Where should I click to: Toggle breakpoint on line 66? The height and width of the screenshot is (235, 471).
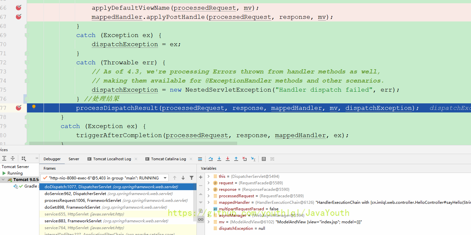pos(19,8)
